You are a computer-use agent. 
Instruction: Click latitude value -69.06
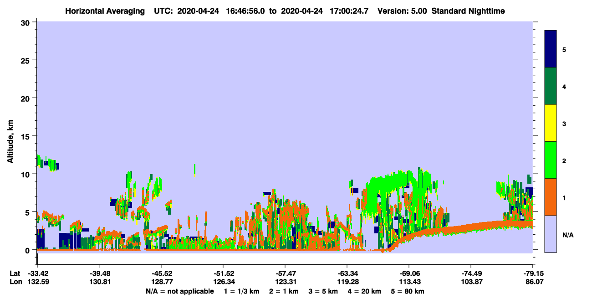tap(409, 273)
